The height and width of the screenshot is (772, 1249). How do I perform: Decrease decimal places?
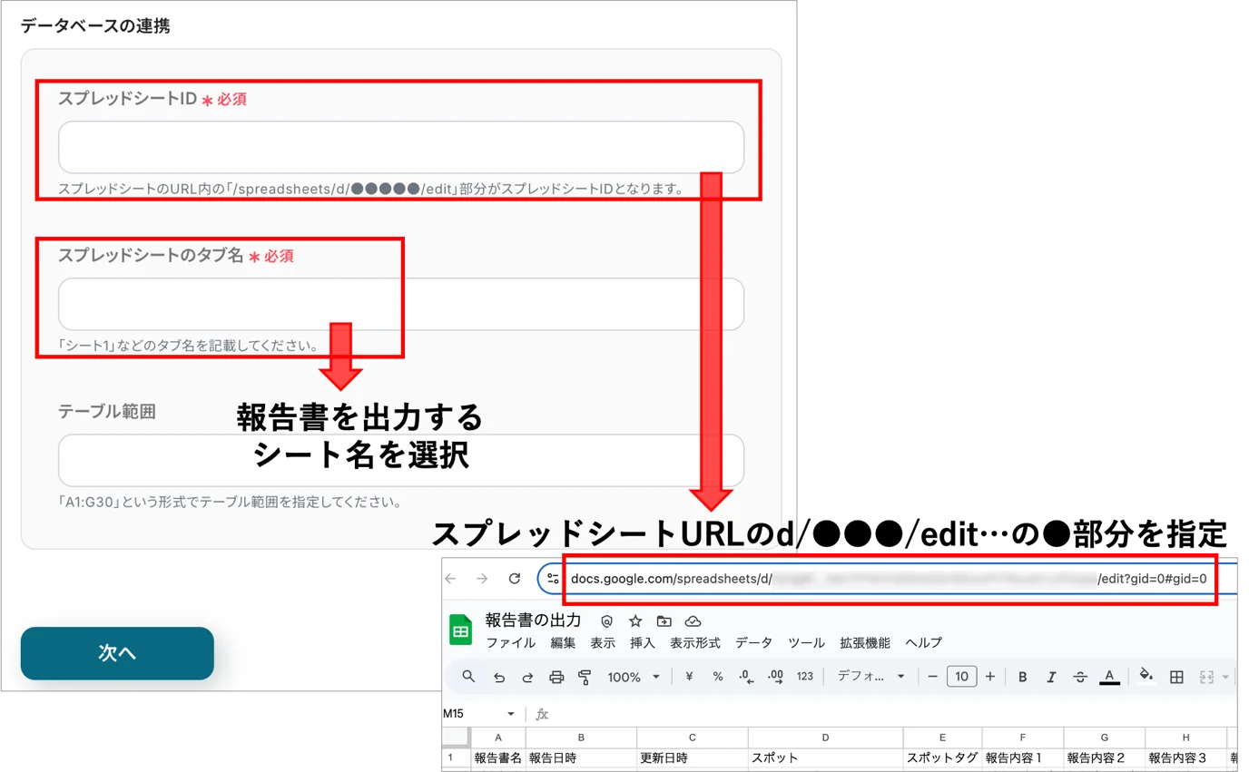click(x=746, y=677)
